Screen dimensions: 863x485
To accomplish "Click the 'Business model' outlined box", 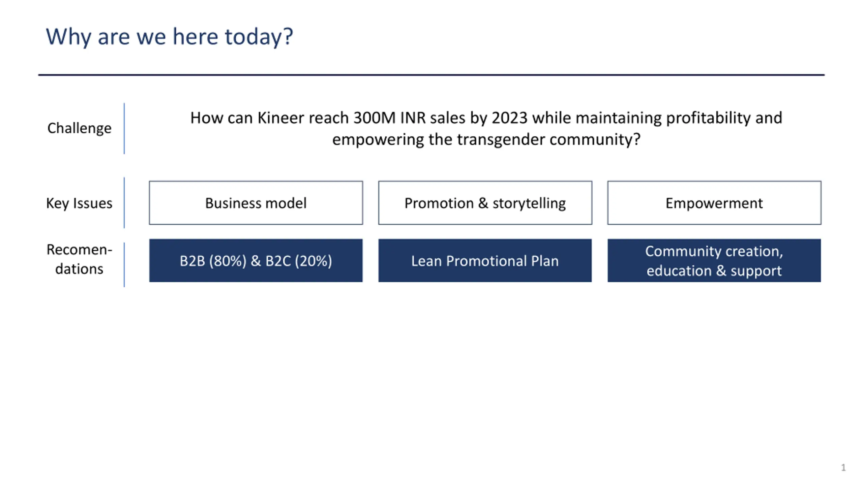I will 256,203.
